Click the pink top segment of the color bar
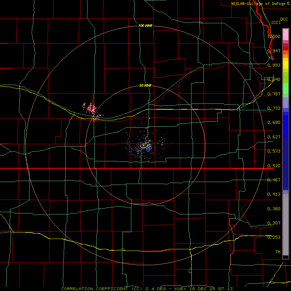This screenshot has width=291, height=291. 286,35
